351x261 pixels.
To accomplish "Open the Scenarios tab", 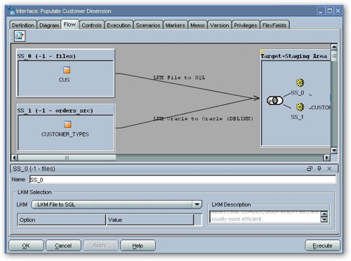I will 148,25.
